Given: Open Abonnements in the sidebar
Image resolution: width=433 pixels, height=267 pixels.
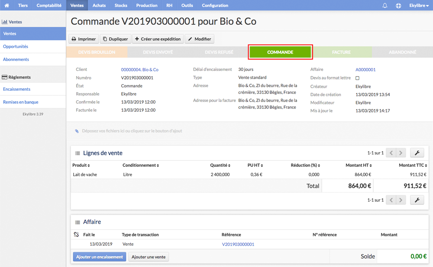Looking at the screenshot, I should (33, 60).
